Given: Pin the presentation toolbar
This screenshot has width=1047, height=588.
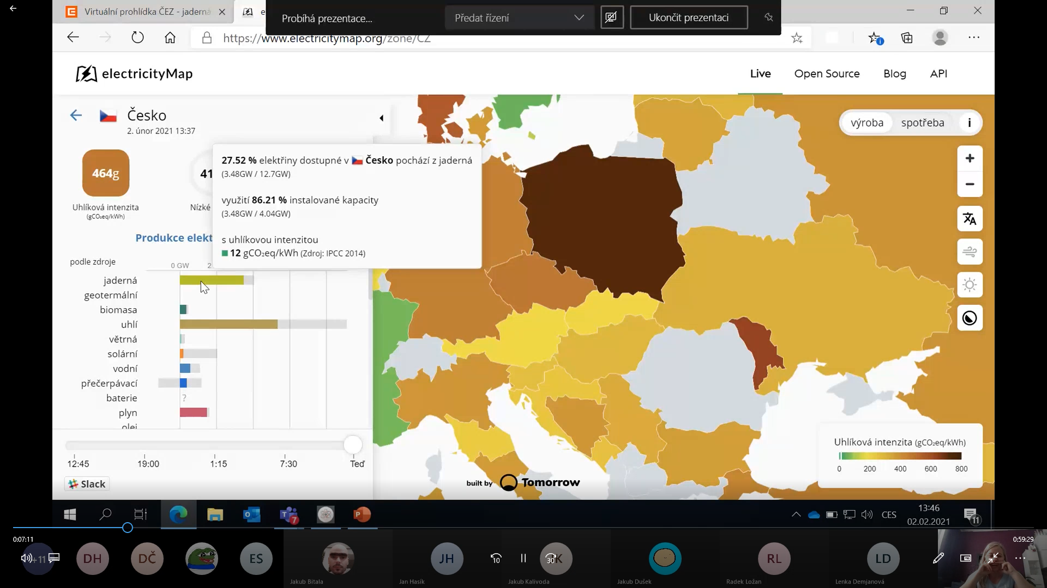Looking at the screenshot, I should point(768,17).
